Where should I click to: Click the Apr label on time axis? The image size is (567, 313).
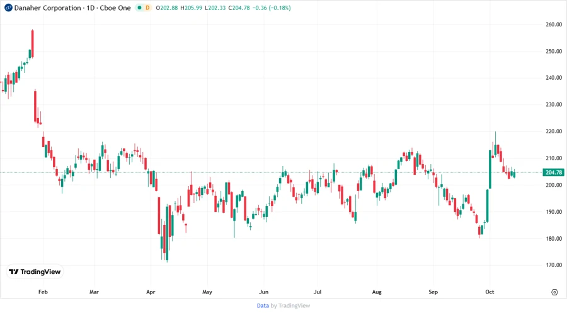pyautogui.click(x=150, y=292)
